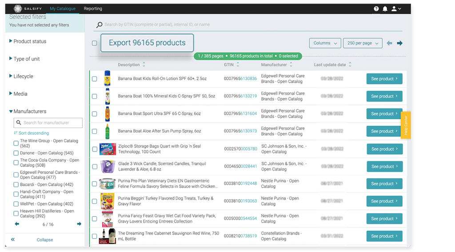Open the 250 per page dropdown
Image resolution: width=455 pixels, height=252 pixels.
363,43
